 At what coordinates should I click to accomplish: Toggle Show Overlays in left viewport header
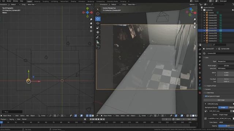[x=82, y=116]
